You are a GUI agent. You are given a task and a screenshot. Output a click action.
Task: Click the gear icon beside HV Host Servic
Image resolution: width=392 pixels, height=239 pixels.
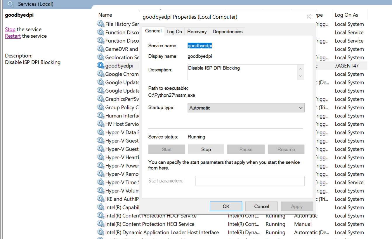[x=101, y=124]
